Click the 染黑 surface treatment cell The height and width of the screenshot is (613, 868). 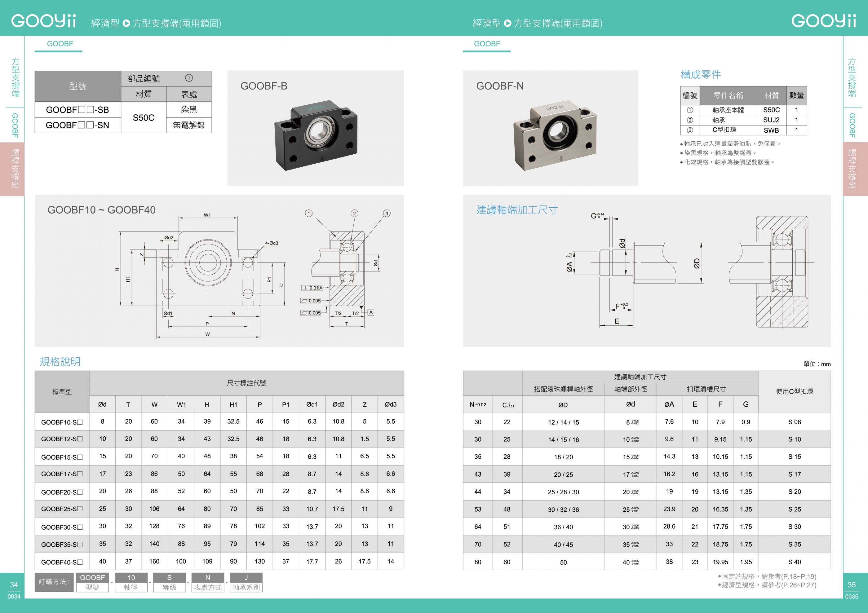189,110
